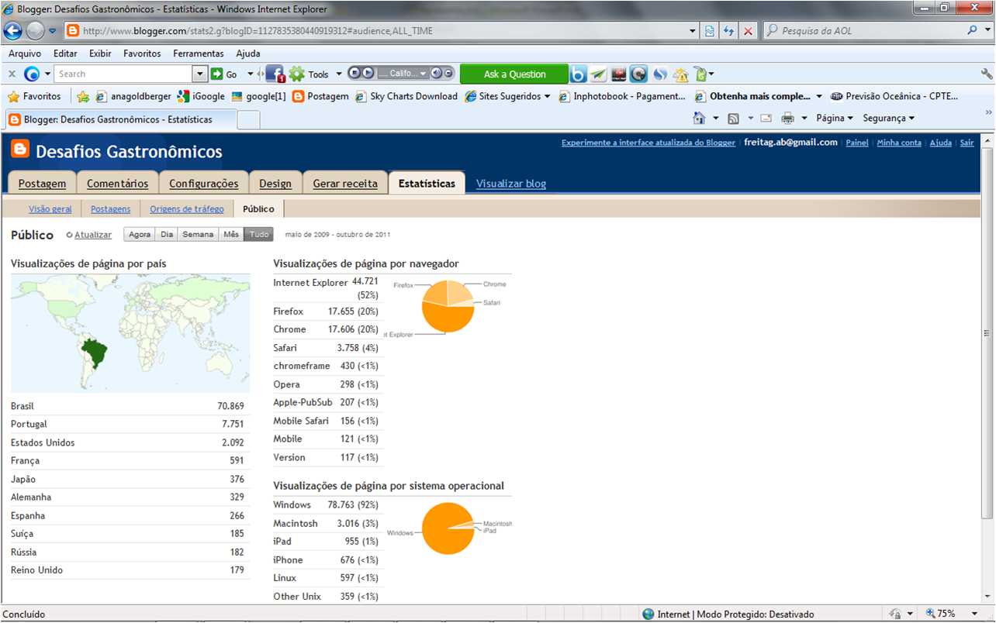Open the address bar URL history dropdown
The width and height of the screenshot is (996, 623).
[693, 31]
